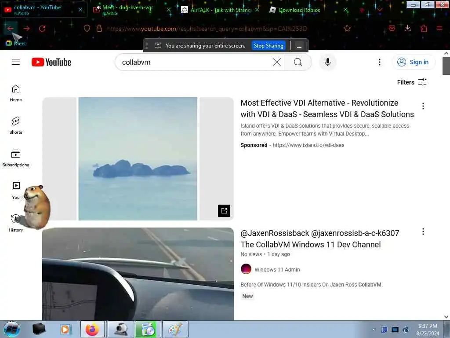Open History in YouTube sidebar

click(x=16, y=223)
